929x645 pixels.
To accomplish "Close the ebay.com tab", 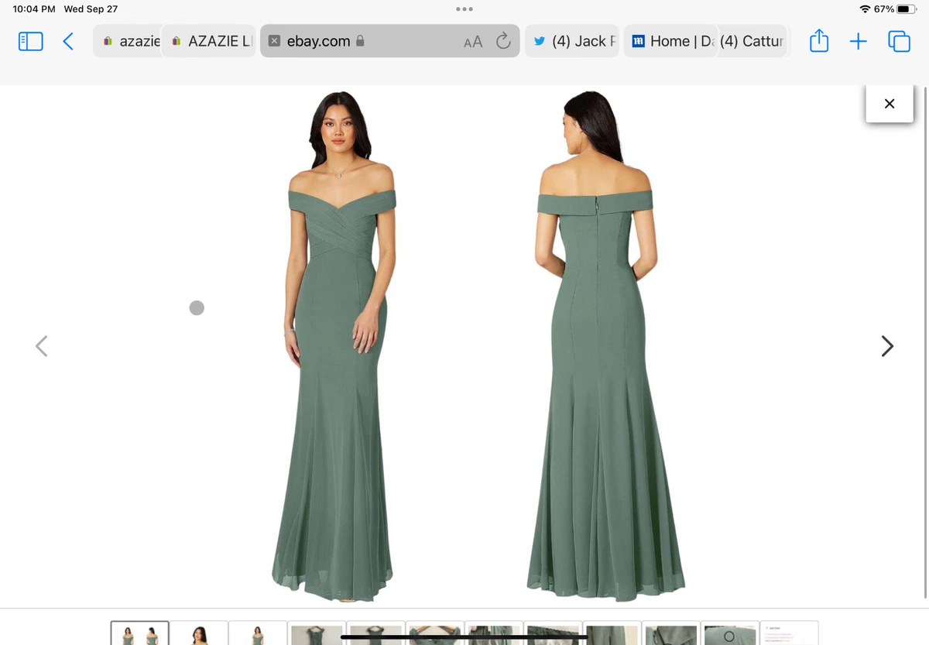I will click(x=274, y=41).
